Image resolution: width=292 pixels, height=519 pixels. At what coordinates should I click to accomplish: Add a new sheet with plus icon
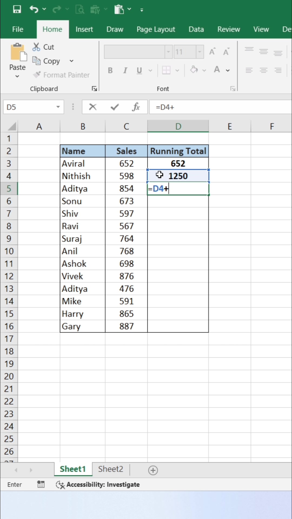coord(153,470)
